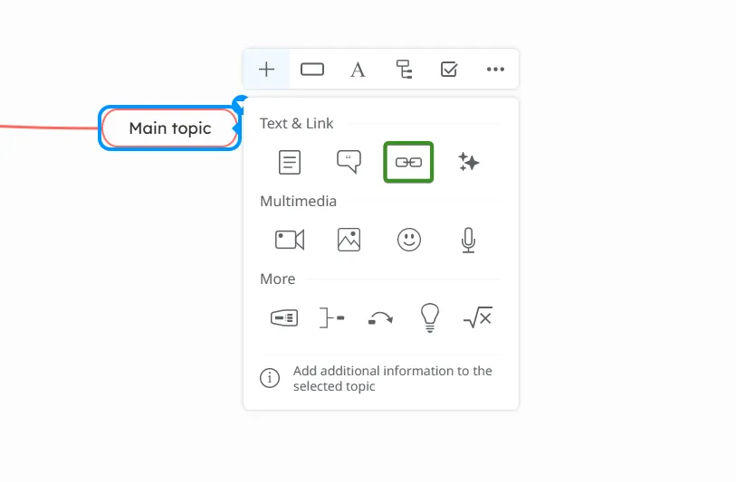Add an emoji smiley icon
This screenshot has width=736, height=482.
pyautogui.click(x=409, y=240)
